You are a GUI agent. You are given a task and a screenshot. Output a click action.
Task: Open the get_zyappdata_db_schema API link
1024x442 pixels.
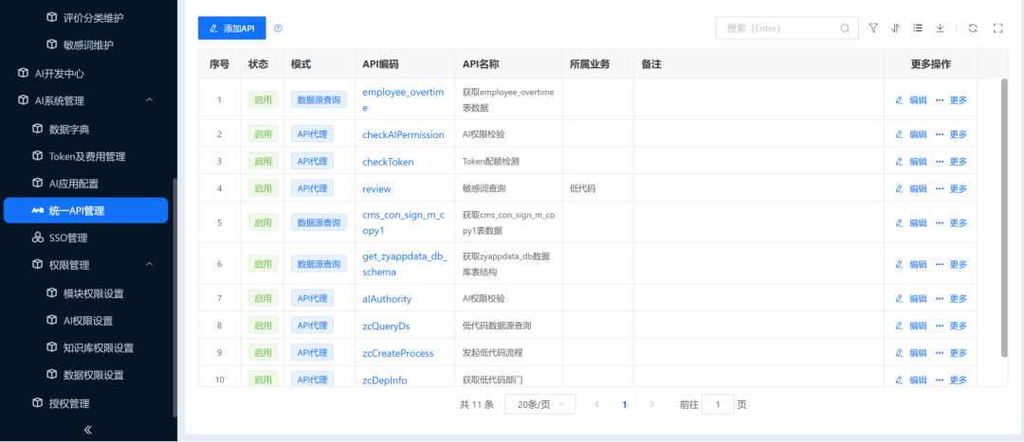tap(405, 264)
